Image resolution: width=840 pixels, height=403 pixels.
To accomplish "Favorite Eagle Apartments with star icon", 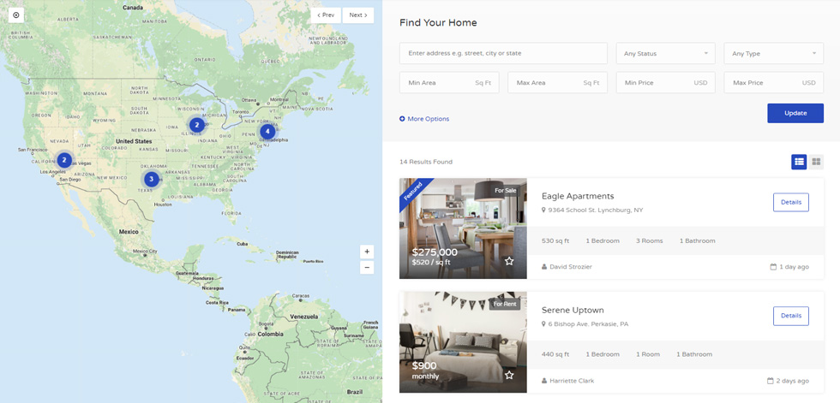I will pyautogui.click(x=509, y=261).
